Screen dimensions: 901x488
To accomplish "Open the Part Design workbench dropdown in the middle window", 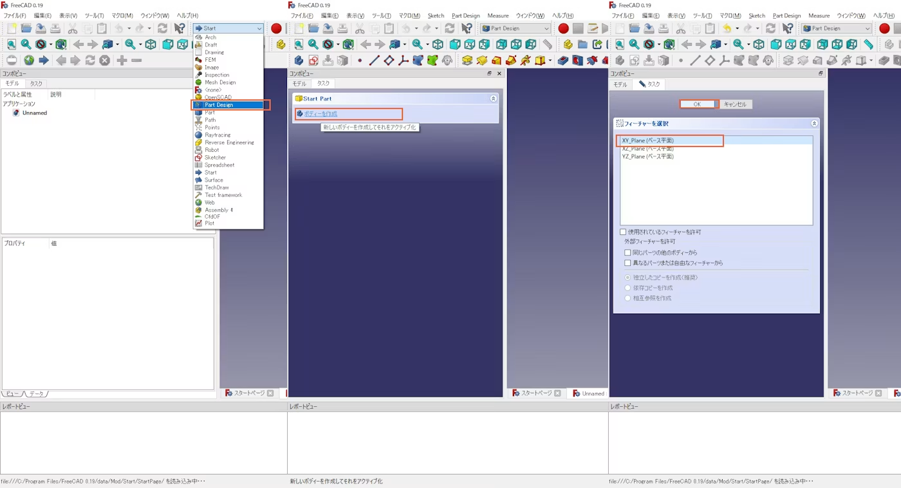I will pyautogui.click(x=516, y=28).
